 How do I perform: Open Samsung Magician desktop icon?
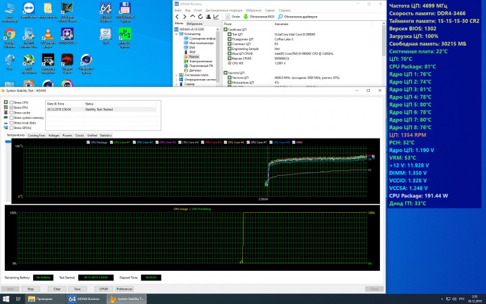(48, 64)
